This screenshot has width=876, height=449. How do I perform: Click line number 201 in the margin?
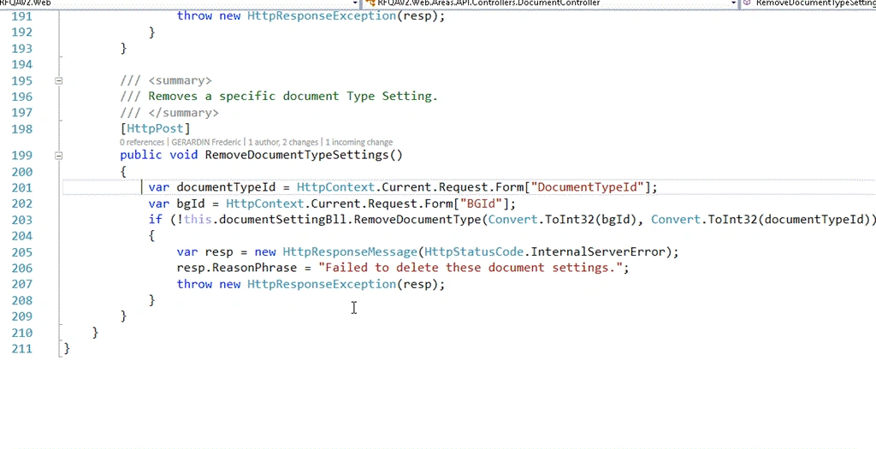tap(21, 187)
